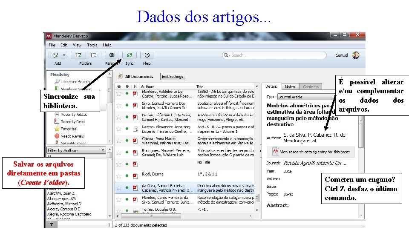Screen dimensions: 409x230
Task: Toggle read status dot for Rodrigues, Maxwel row
Action: (x=127, y=152)
